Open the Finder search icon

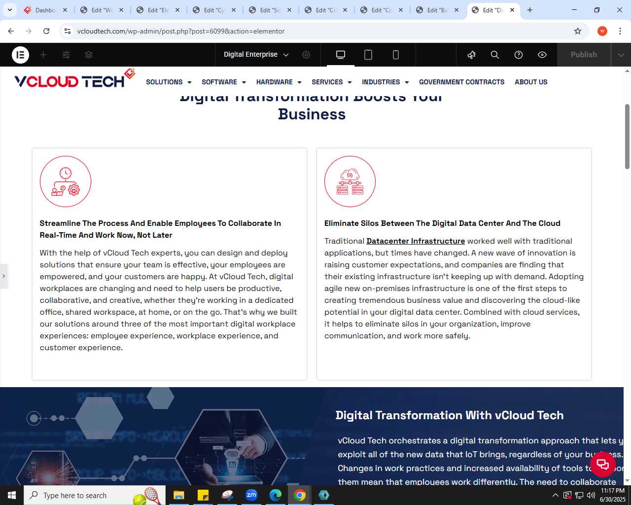tap(495, 55)
